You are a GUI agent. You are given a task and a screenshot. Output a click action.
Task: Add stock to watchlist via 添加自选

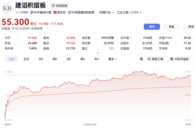59,6
